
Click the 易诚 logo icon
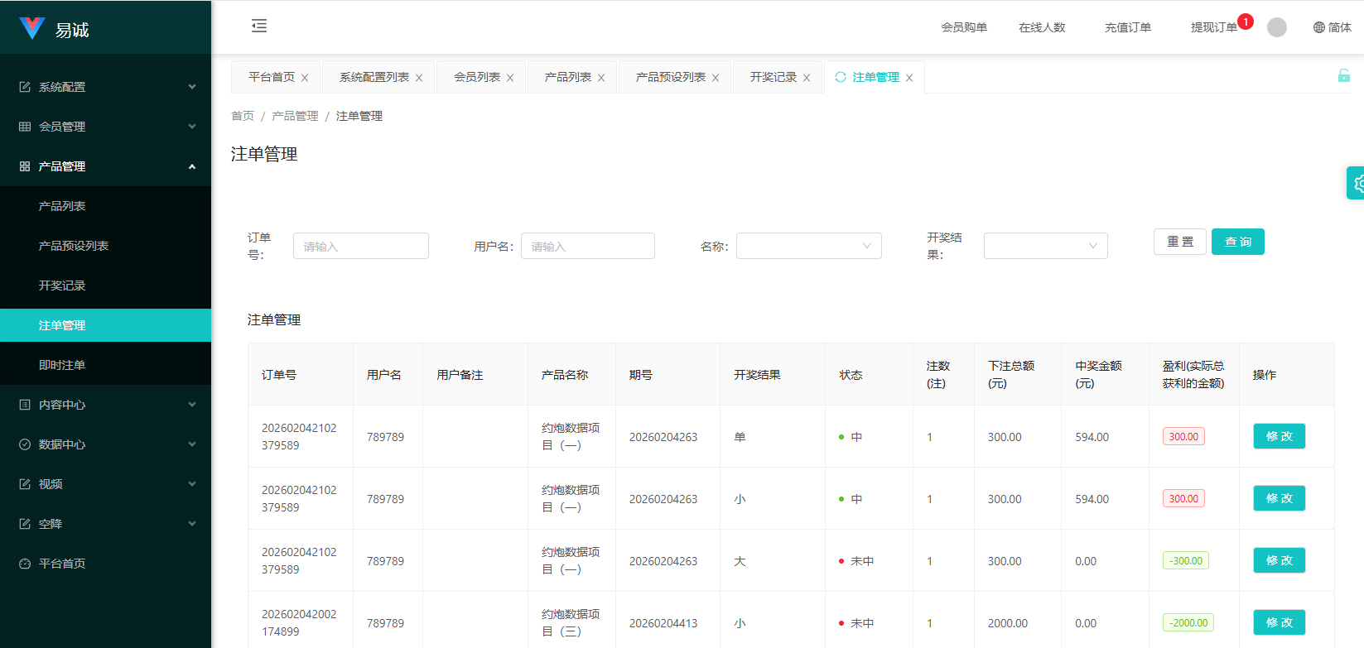[31, 29]
